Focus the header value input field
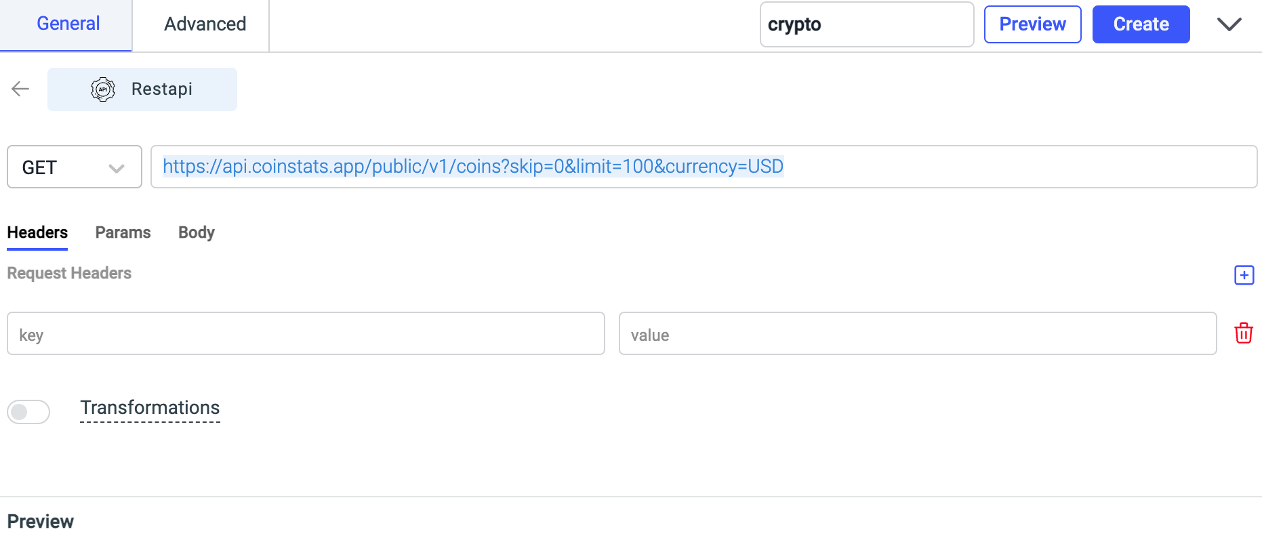Screen dimensions: 1262x538 pyautogui.click(x=918, y=333)
